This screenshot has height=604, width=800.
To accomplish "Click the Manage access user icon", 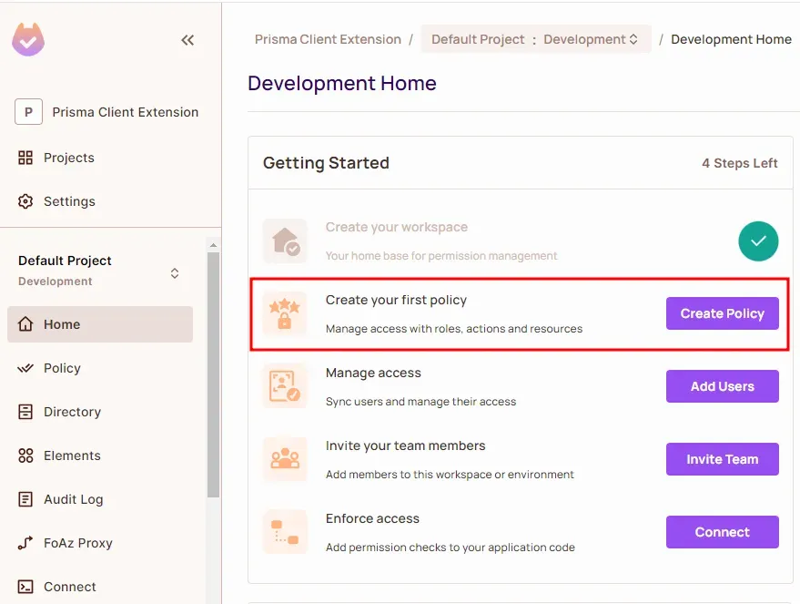I will pos(284,386).
